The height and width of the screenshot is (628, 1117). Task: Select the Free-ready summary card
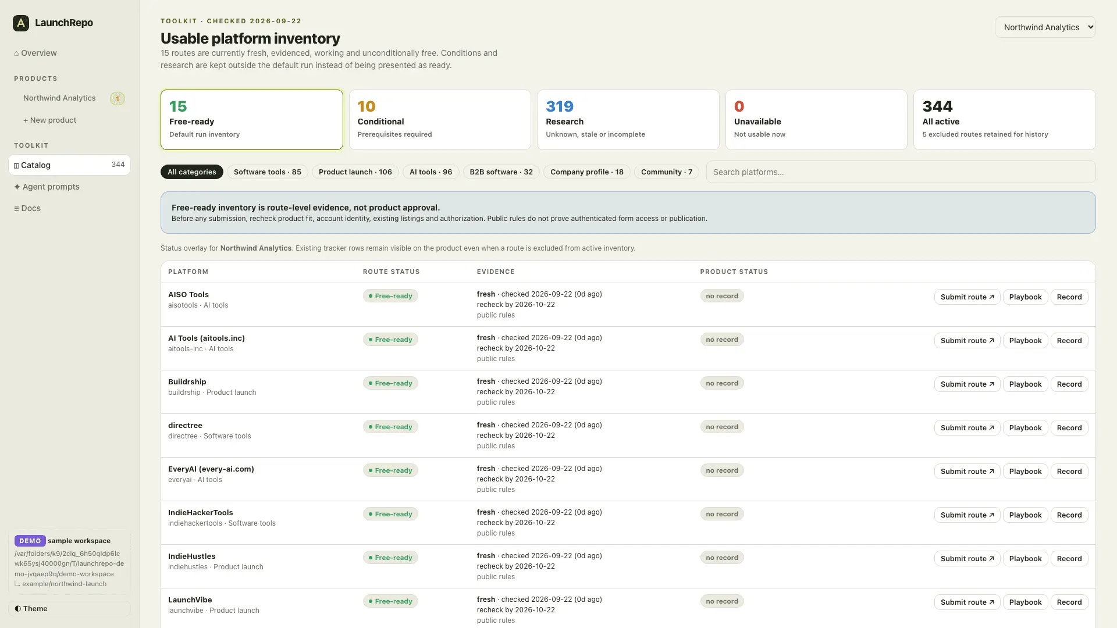click(251, 120)
